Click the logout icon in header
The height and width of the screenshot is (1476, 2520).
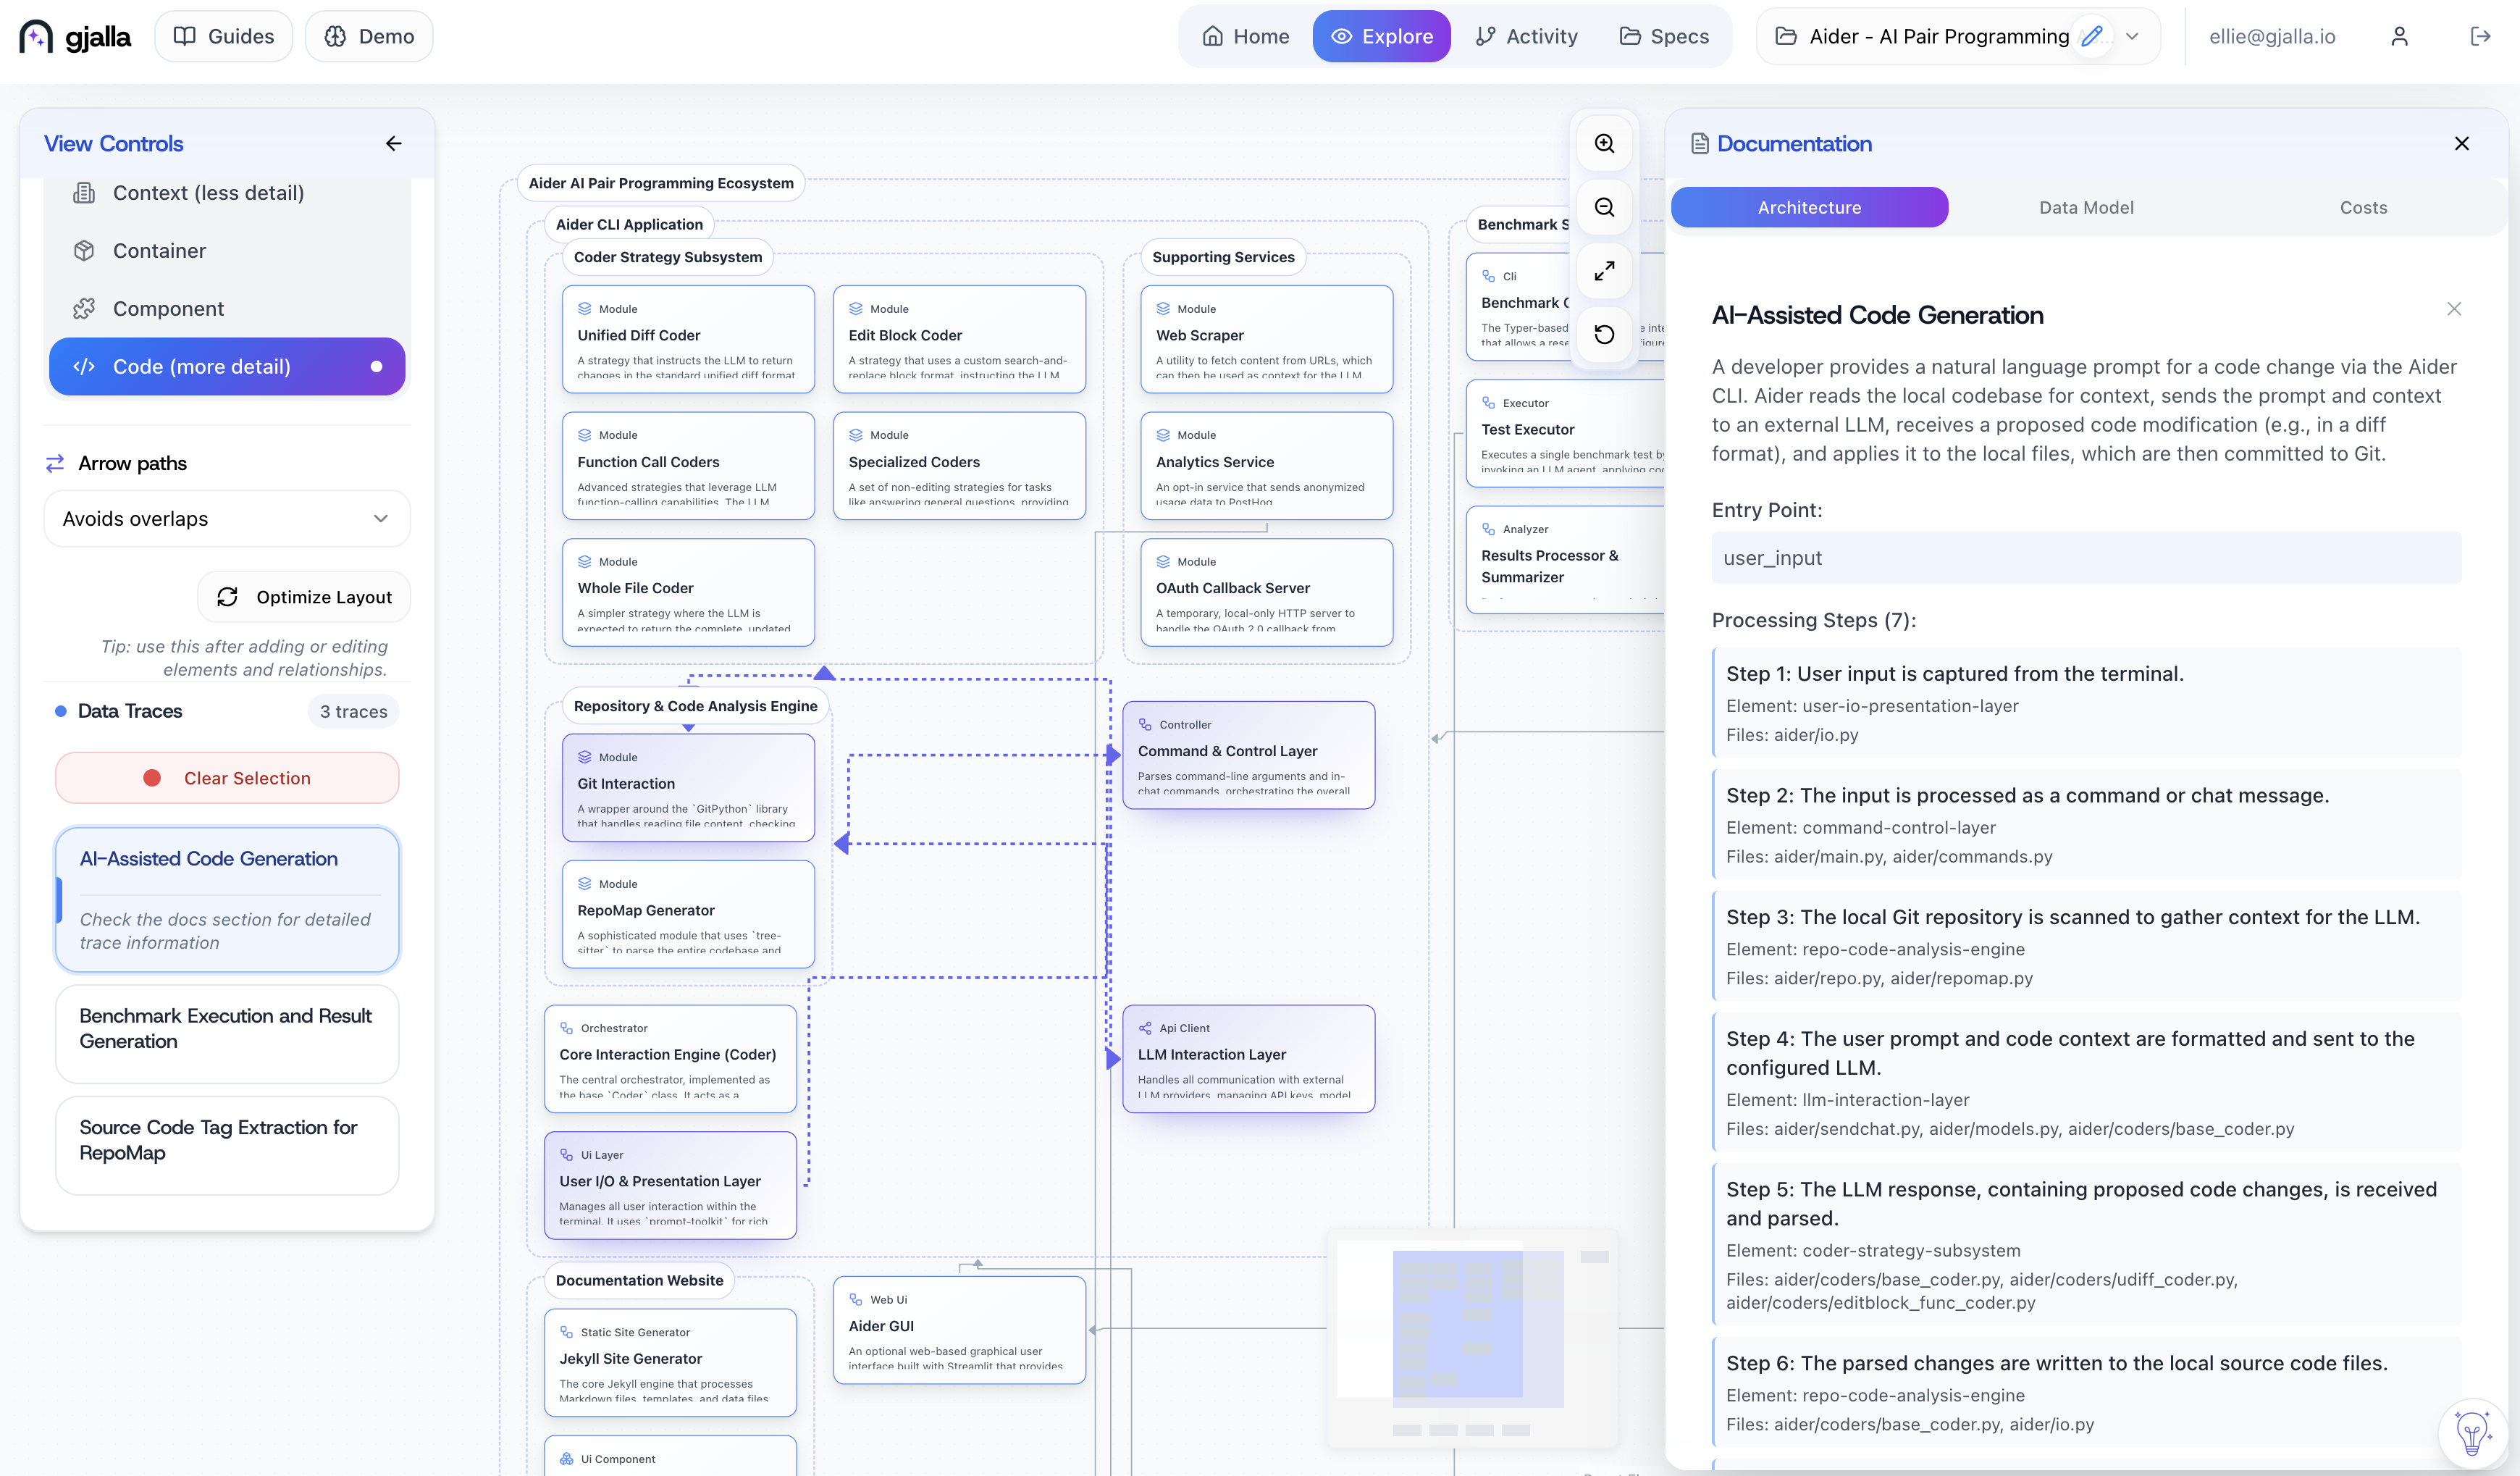2480,37
